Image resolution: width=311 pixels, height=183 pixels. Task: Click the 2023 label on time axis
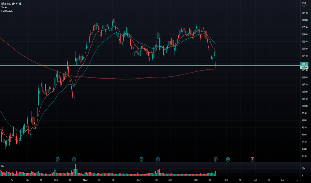(x=85, y=180)
